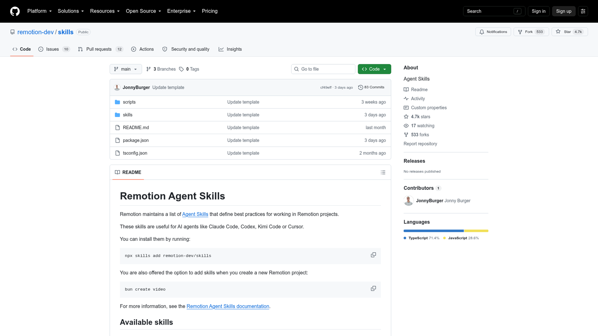
Task: Open the GitHub homepage logo
Action: 15,11
